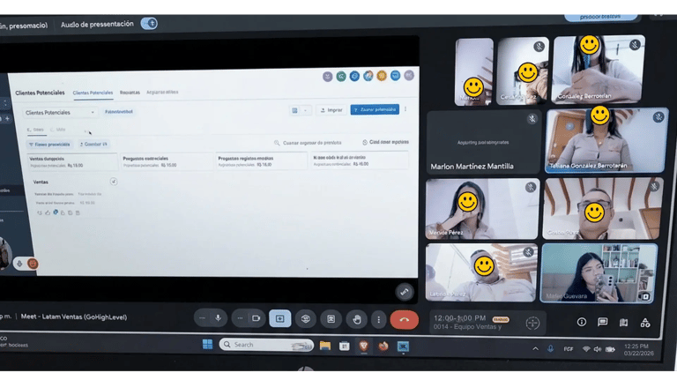This screenshot has height=380, width=677.
Task: Click the round arrow button below presentation
Action: pyautogui.click(x=404, y=292)
